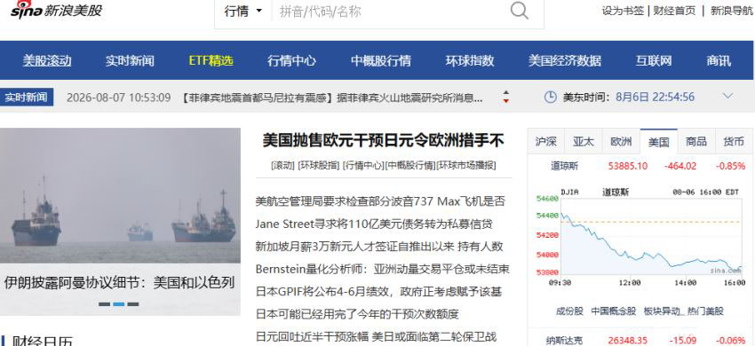Click the 纳斯达克 index name
This screenshot has height=346, width=755.
point(564,340)
